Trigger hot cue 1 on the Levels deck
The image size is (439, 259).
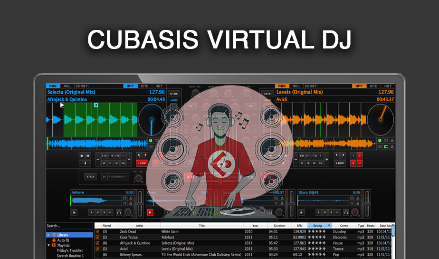[353, 156]
